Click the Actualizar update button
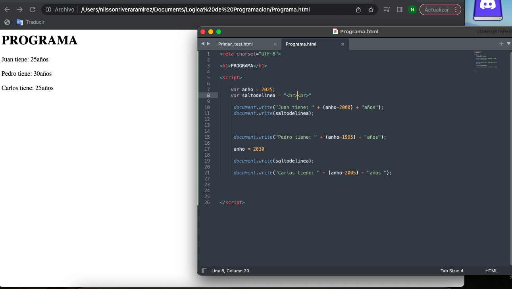512x289 pixels. pyautogui.click(x=437, y=10)
